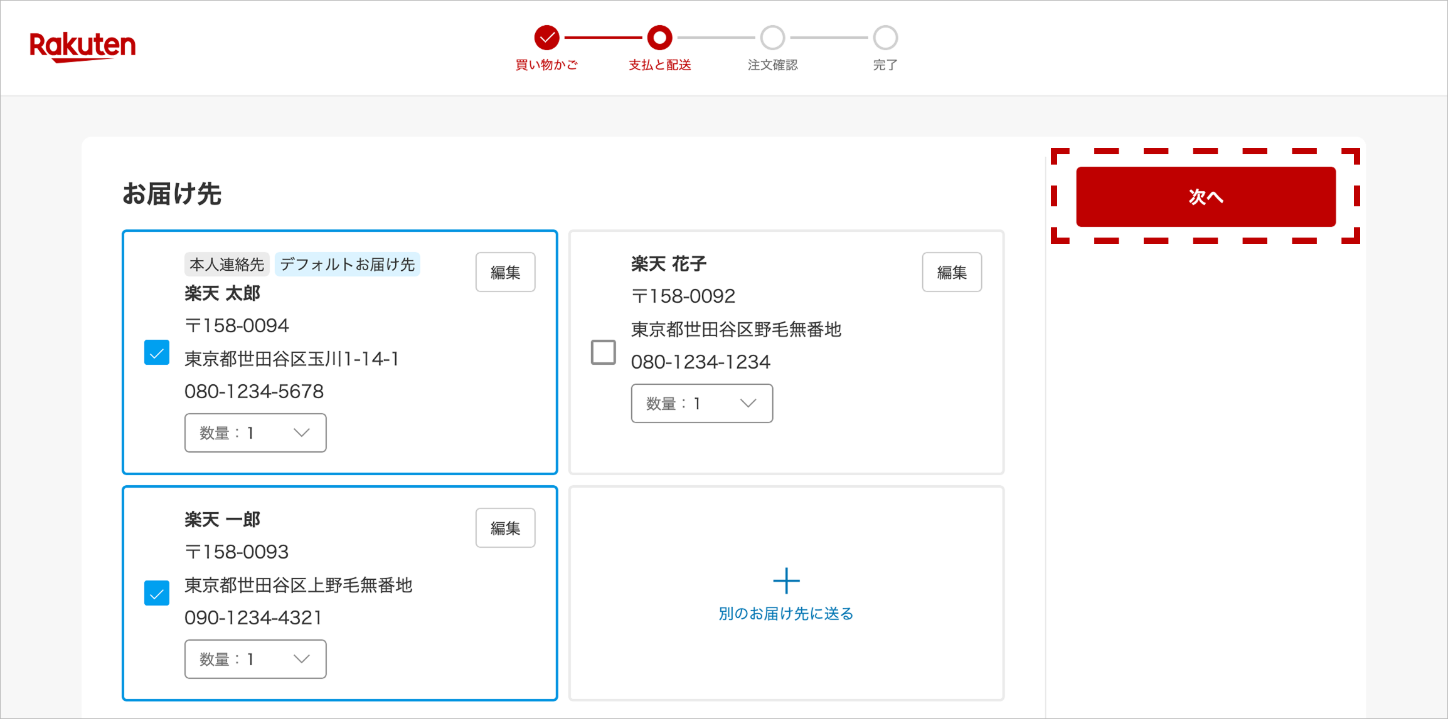The height and width of the screenshot is (719, 1448).
Task: Click postal code 〒158-0093
Action: [237, 552]
